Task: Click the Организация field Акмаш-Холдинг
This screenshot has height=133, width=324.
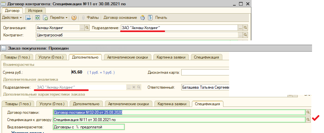Action: (x=58, y=27)
